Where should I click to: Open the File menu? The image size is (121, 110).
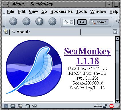pyautogui.click(x=11, y=11)
